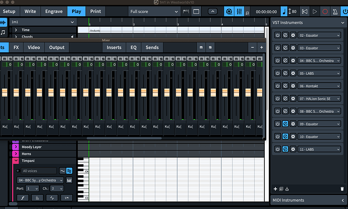The width and height of the screenshot is (348, 209).
Task: Expand the Moody Layer track
Action: point(15,147)
